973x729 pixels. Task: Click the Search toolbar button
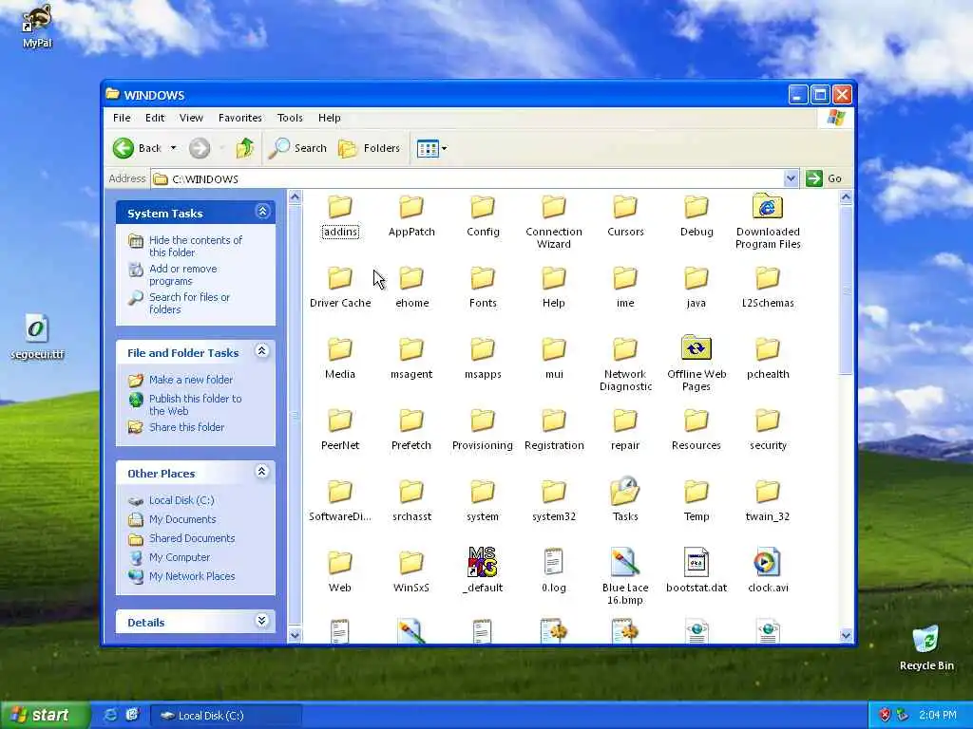[297, 148]
